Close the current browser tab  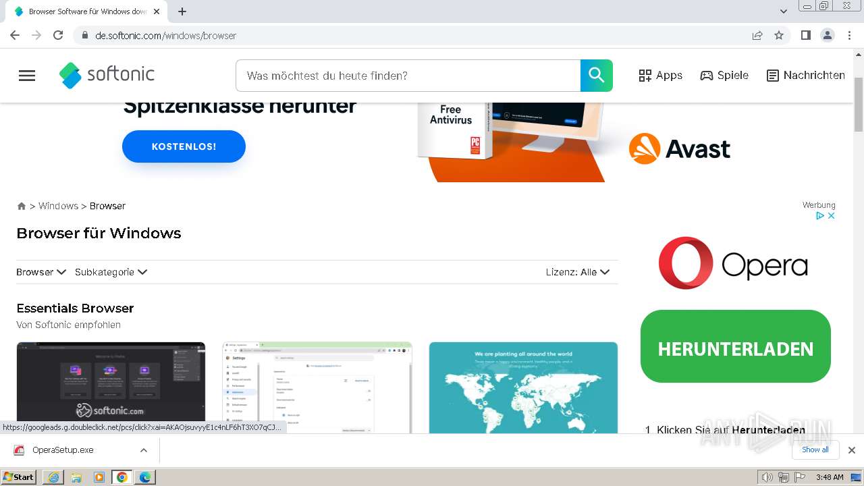coord(157,11)
